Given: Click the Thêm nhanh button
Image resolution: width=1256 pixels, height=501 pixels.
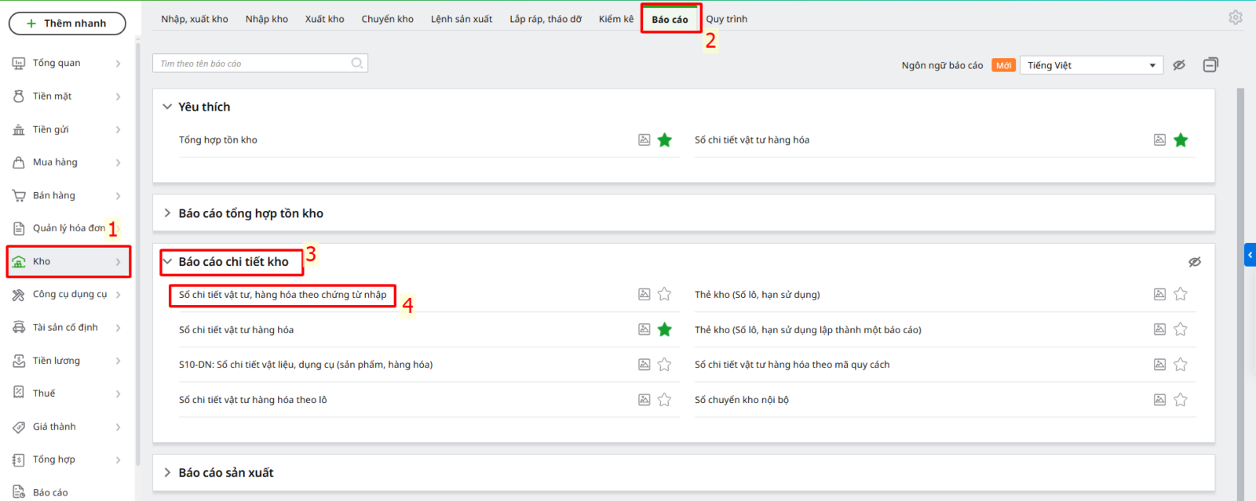Looking at the screenshot, I should 68,24.
